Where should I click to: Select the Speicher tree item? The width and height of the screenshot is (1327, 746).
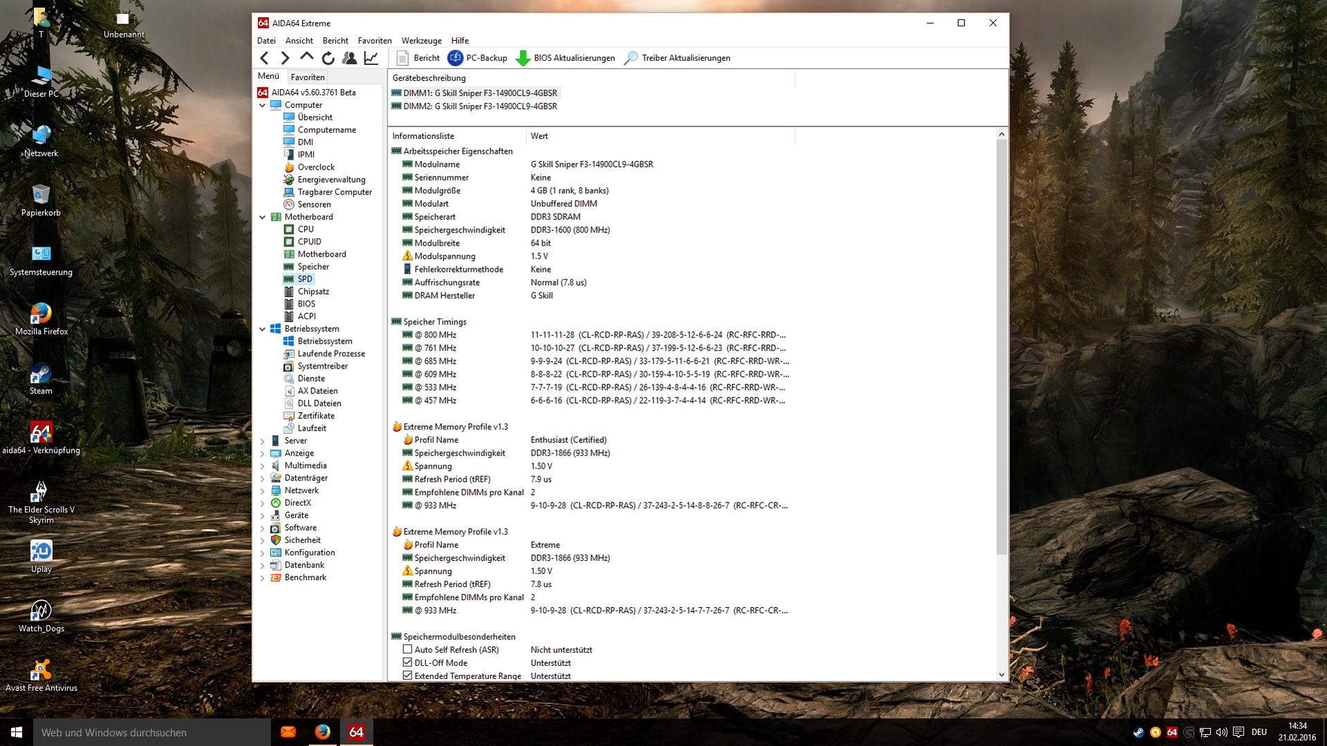pyautogui.click(x=313, y=267)
